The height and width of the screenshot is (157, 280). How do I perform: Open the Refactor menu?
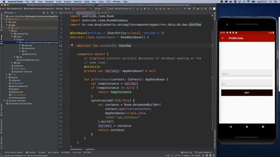[78, 1]
